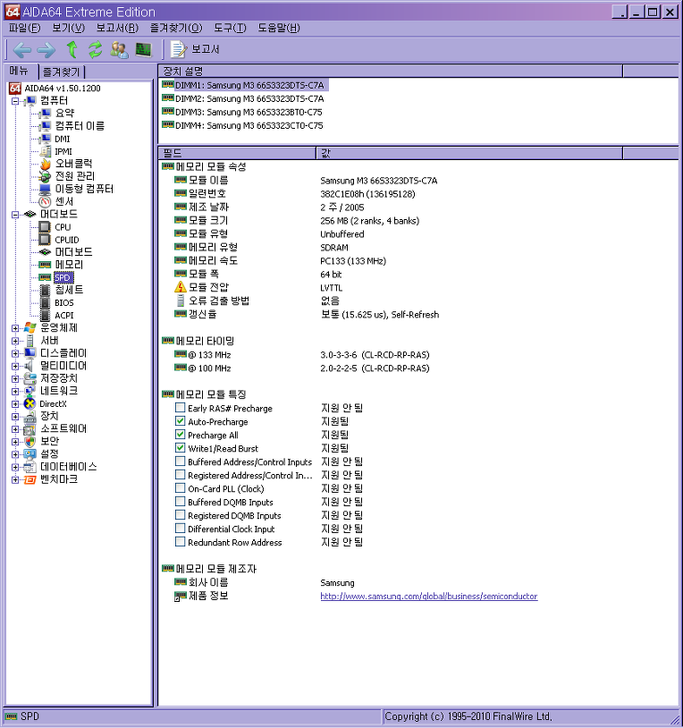Toggle the Precharge All checkbox
Image resolution: width=683 pixels, height=728 pixels.
coord(180,435)
